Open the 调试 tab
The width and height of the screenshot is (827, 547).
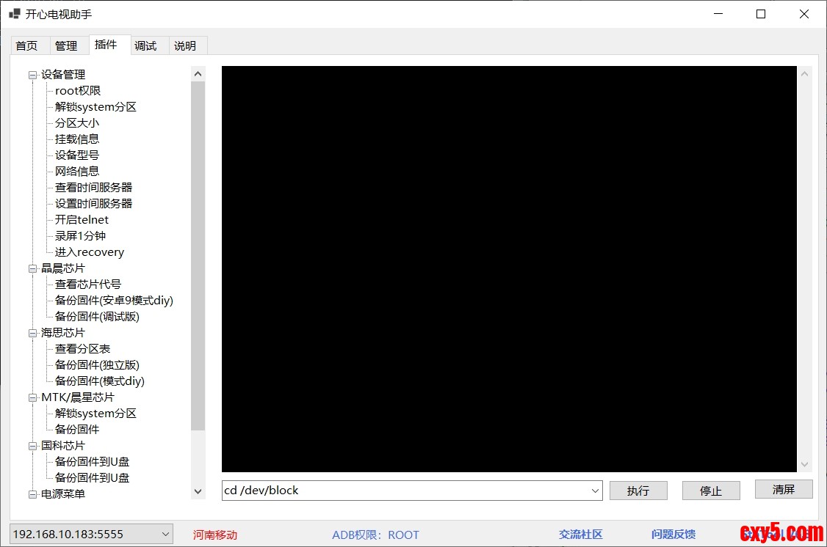coord(145,45)
